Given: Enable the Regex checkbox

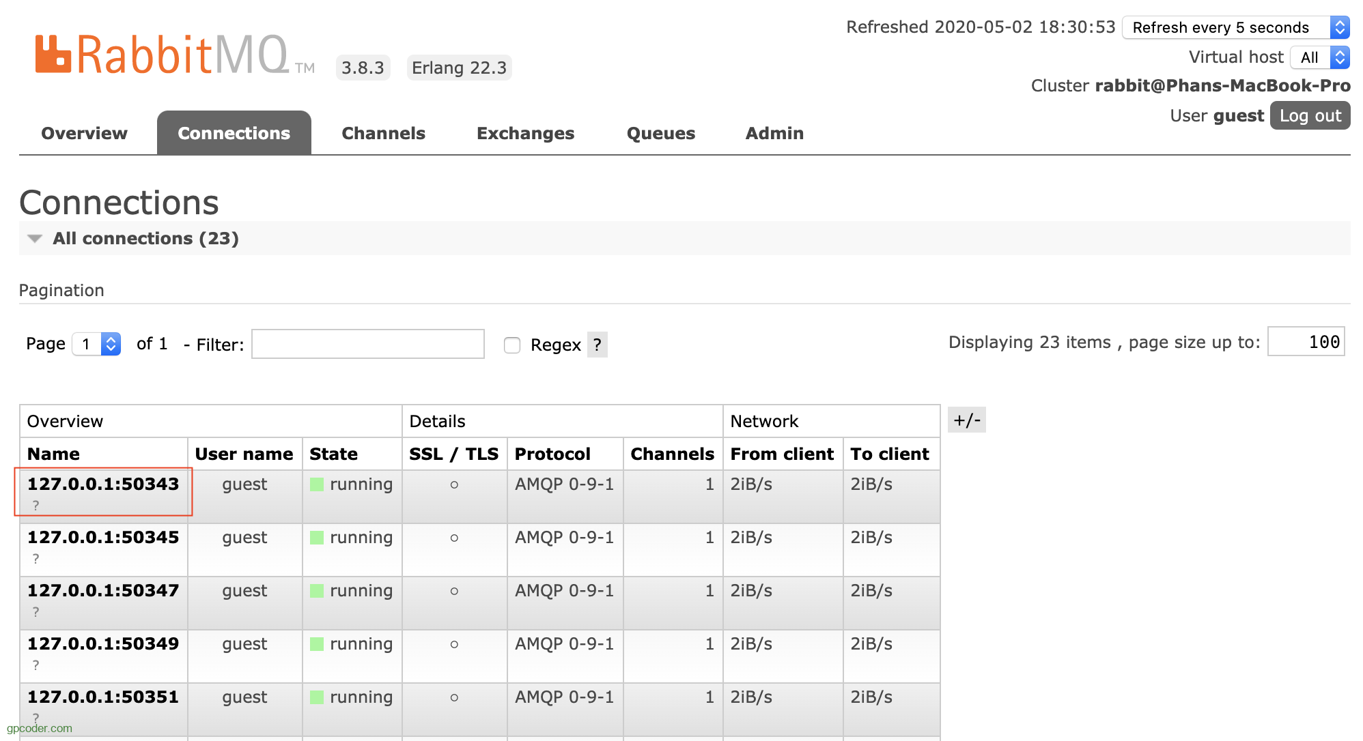Looking at the screenshot, I should point(511,345).
